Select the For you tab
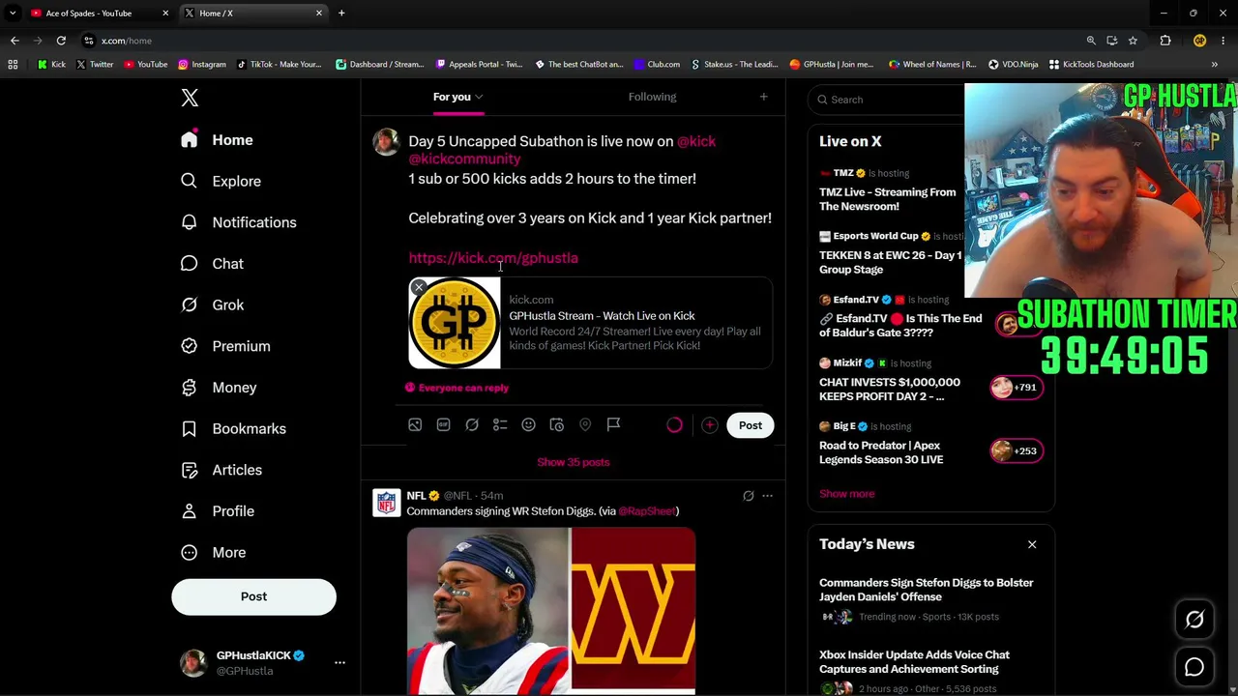This screenshot has width=1238, height=696. (452, 97)
